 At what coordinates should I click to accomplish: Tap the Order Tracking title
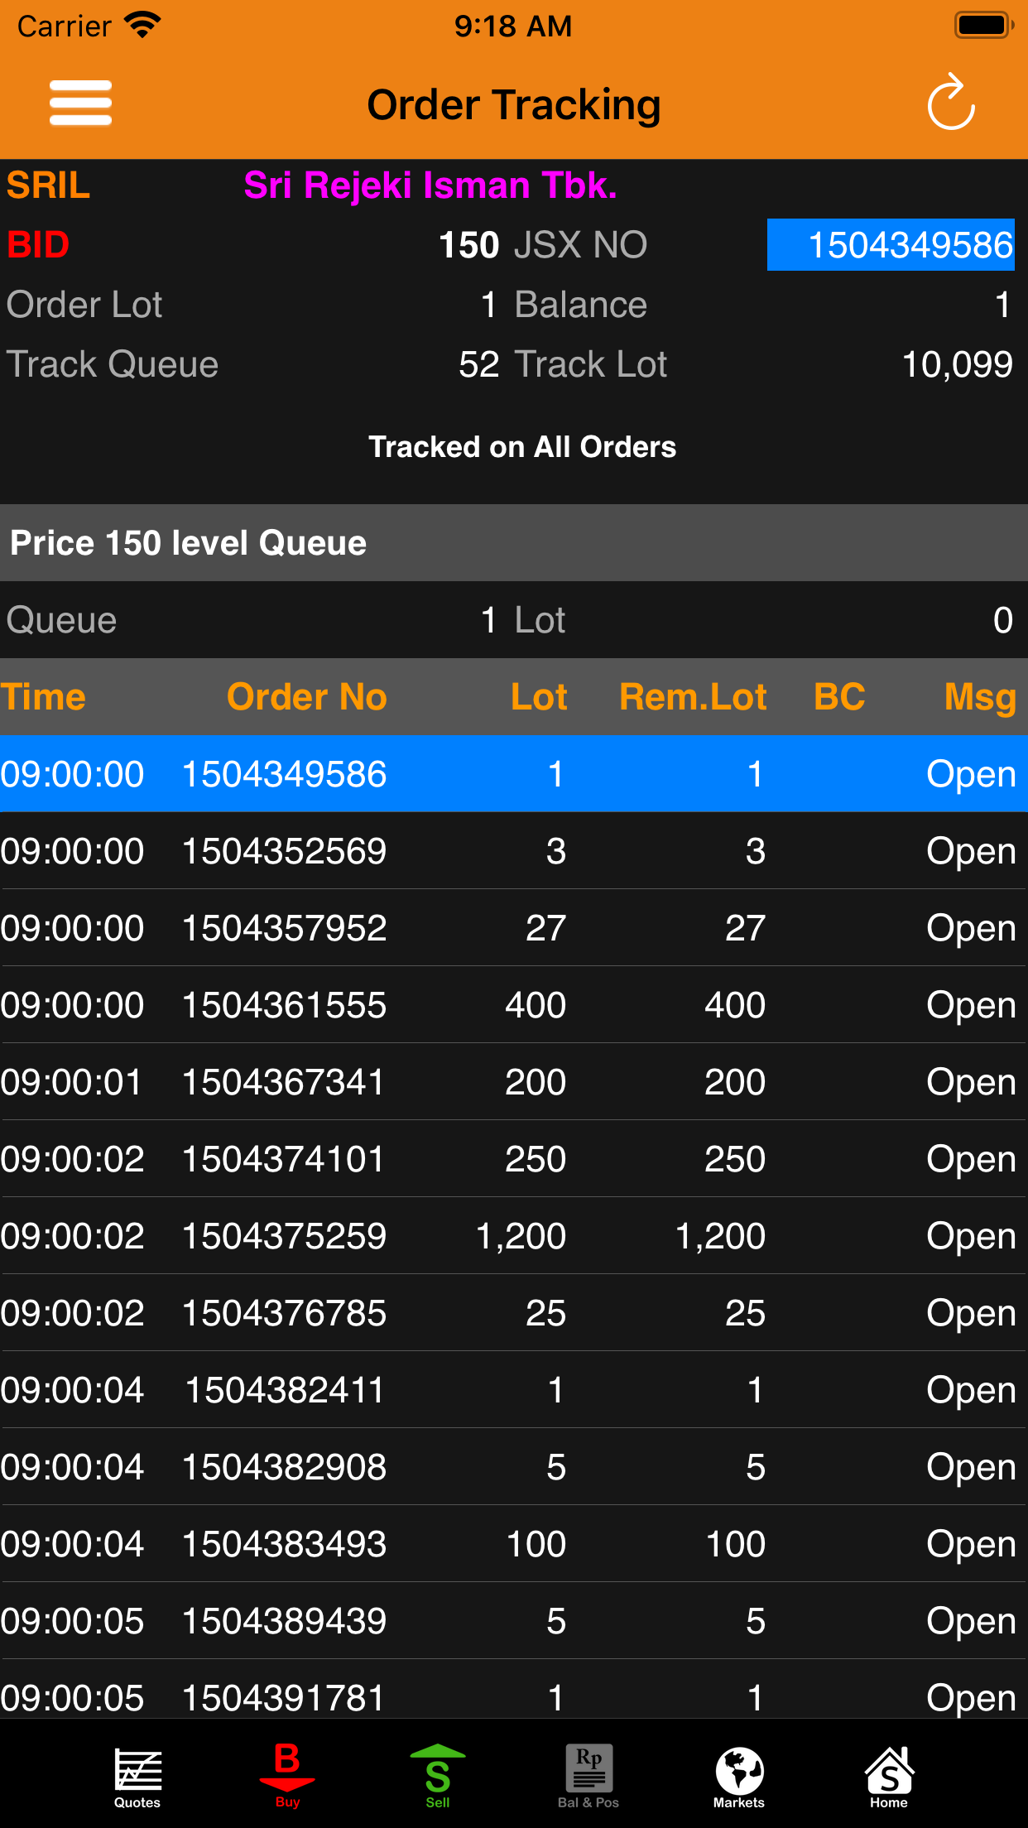tap(514, 105)
